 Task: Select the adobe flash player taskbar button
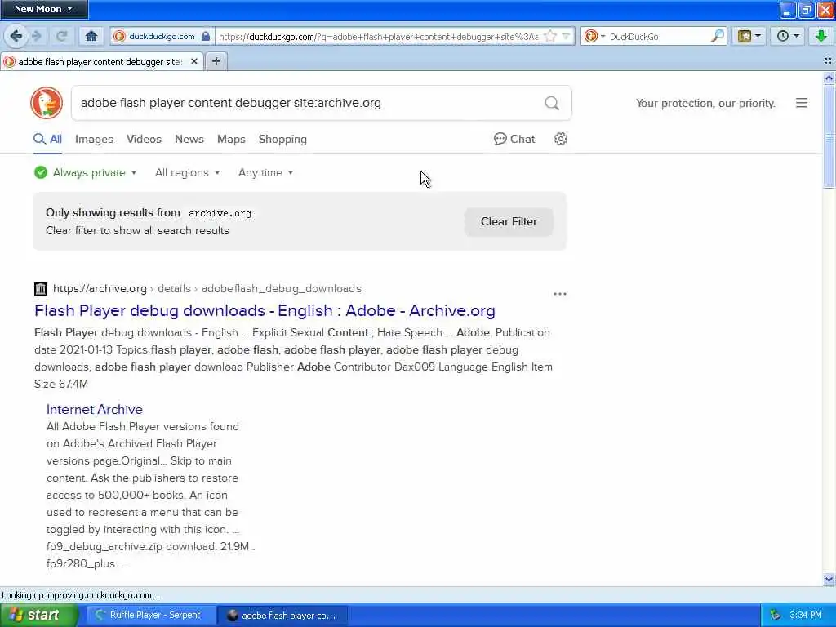pyautogui.click(x=282, y=615)
